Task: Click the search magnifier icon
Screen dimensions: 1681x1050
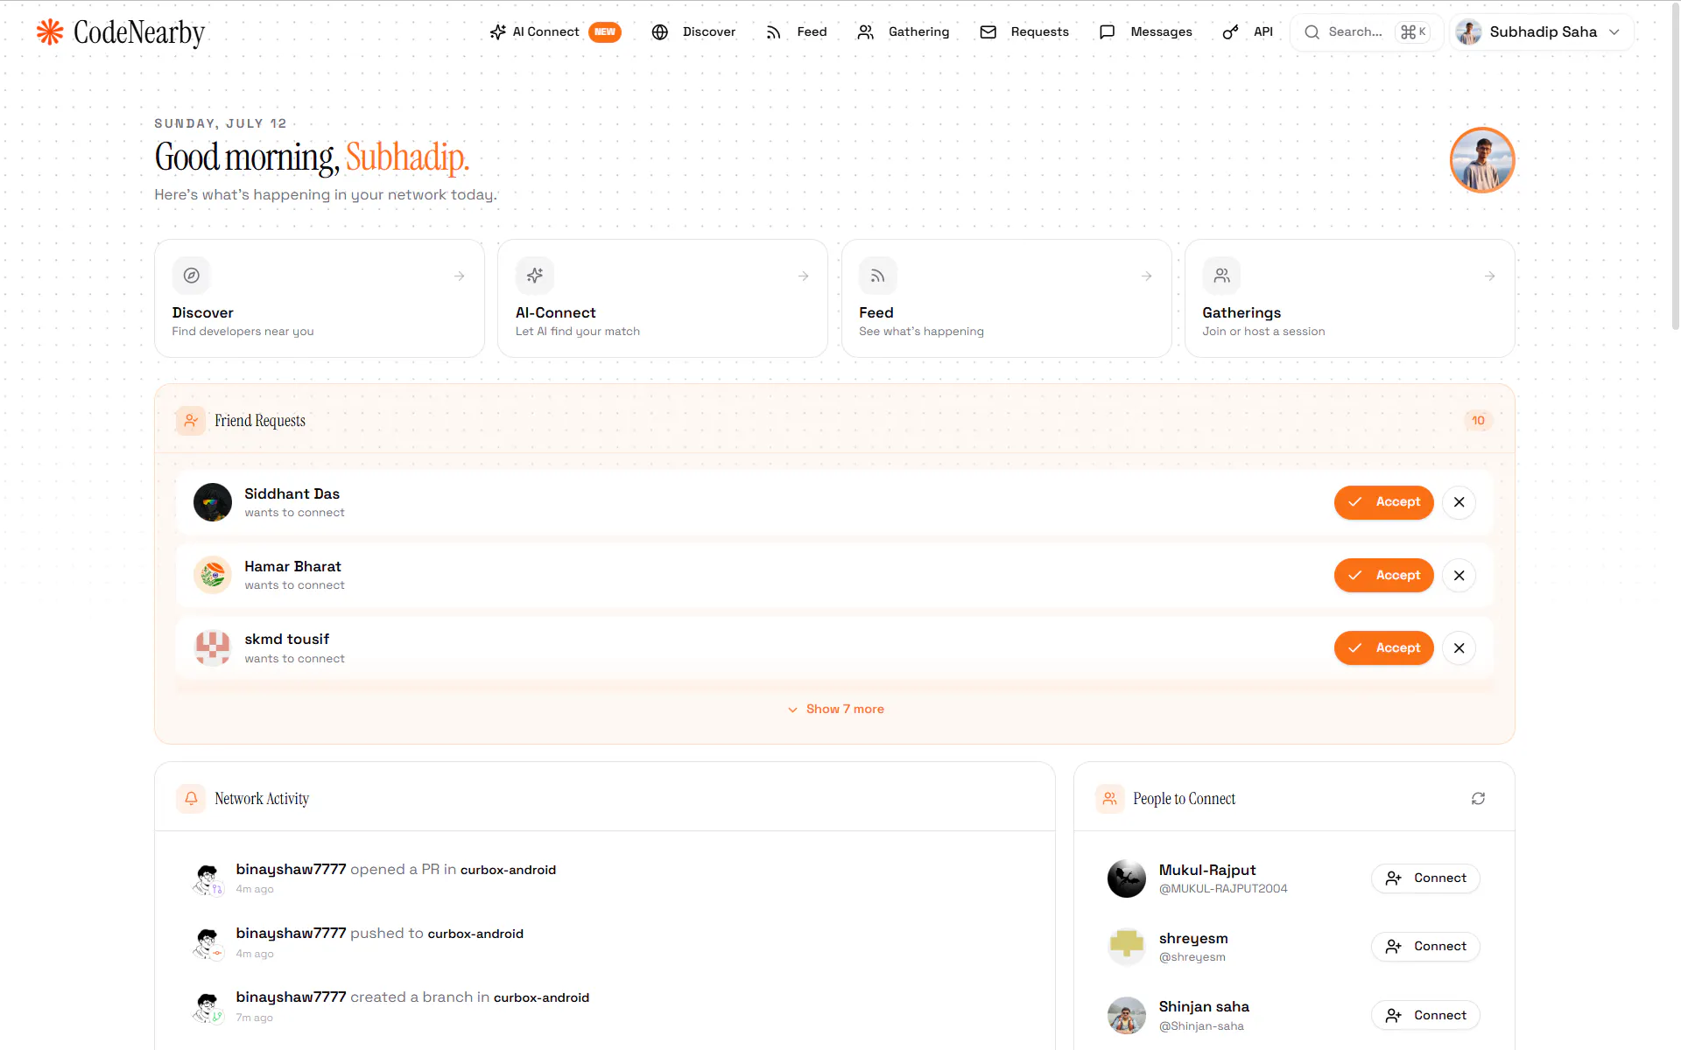Action: [x=1312, y=32]
